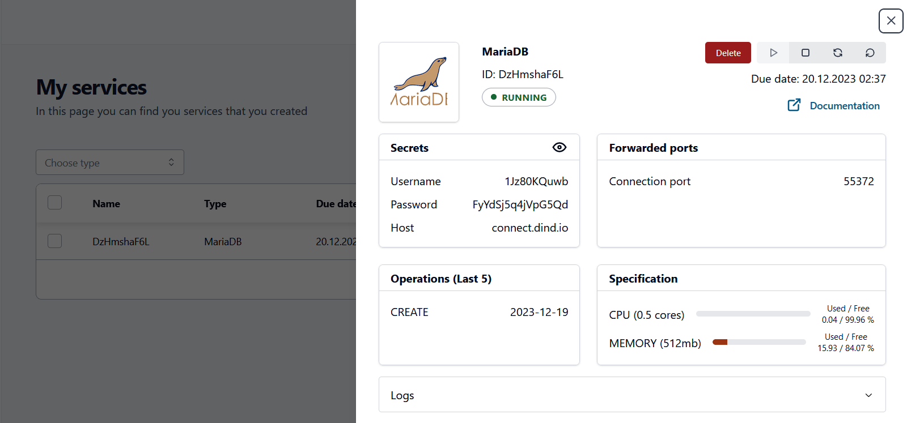Image resolution: width=907 pixels, height=423 pixels.
Task: Click the CPU usage progress bar
Action: point(753,314)
